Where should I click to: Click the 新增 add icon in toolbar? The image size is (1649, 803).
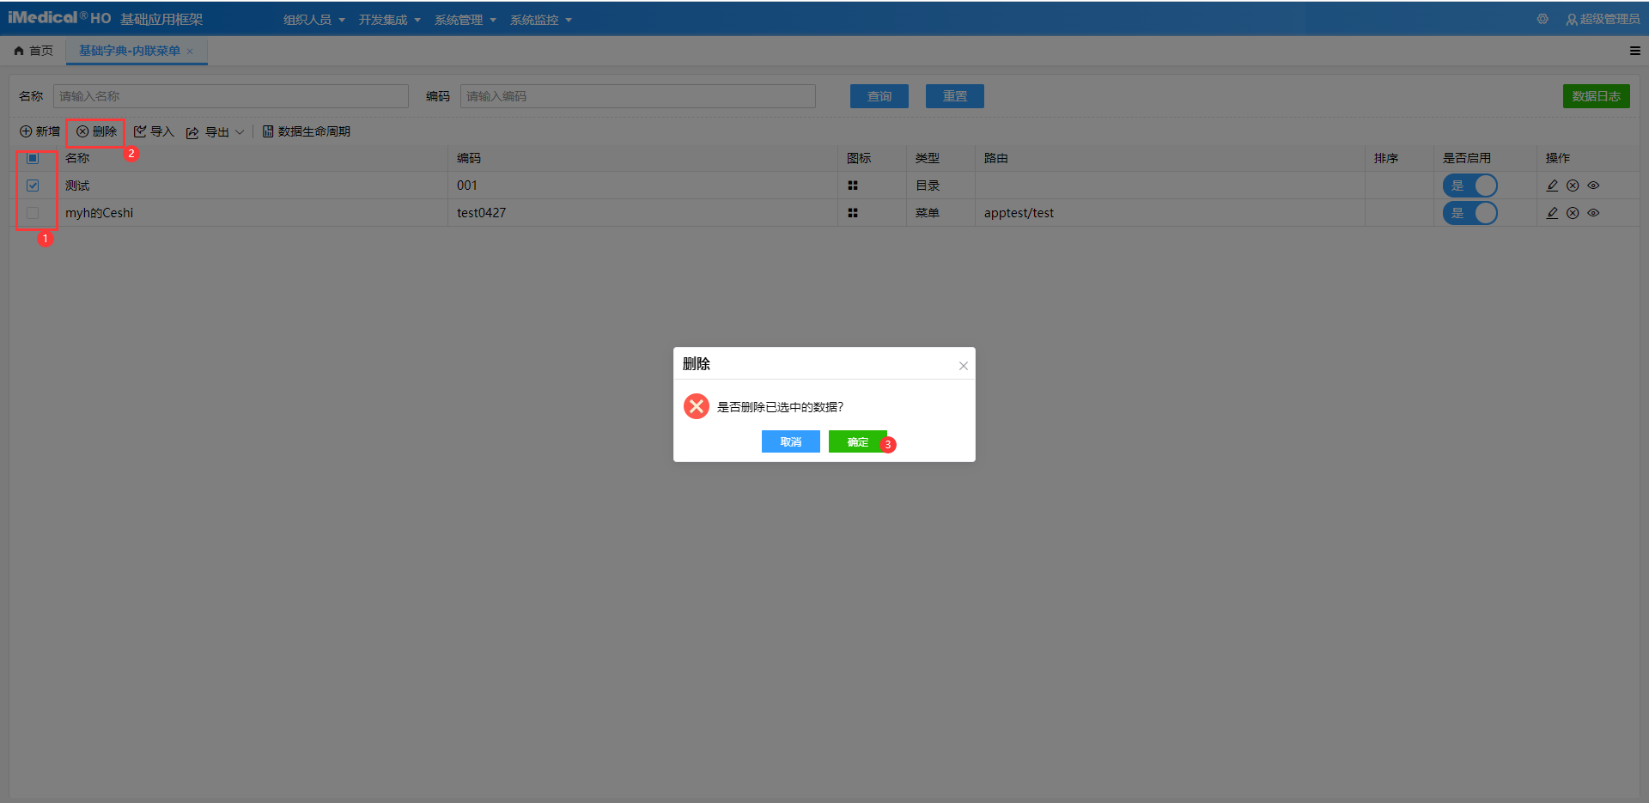coord(26,131)
